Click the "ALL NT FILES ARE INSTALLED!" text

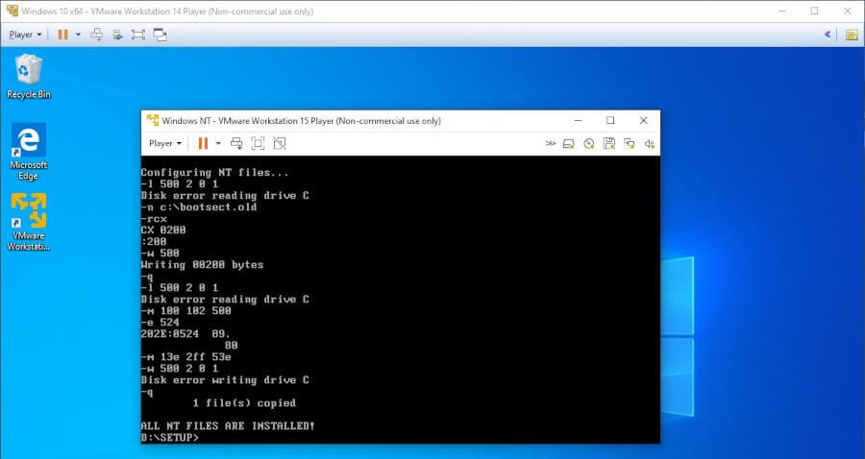pos(228,426)
